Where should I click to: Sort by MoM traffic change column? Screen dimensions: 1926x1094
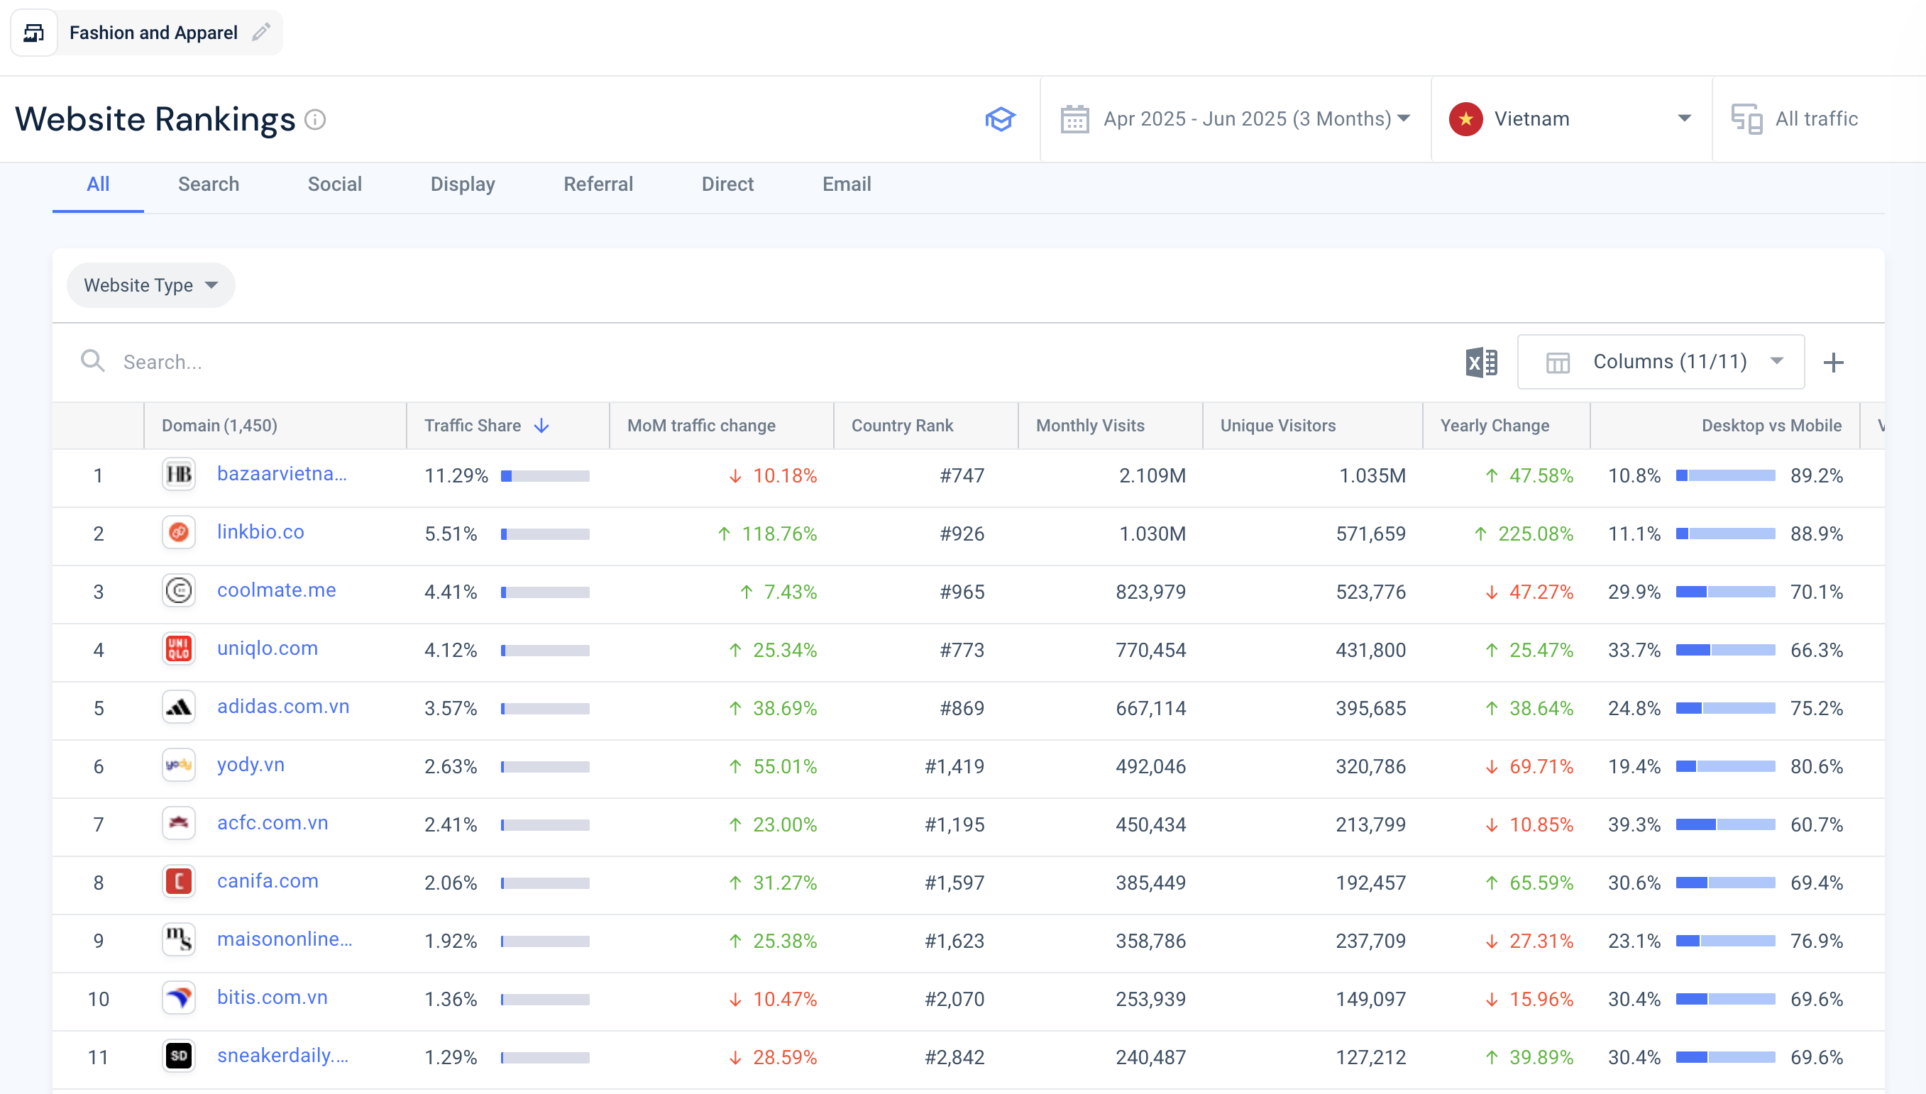point(701,426)
